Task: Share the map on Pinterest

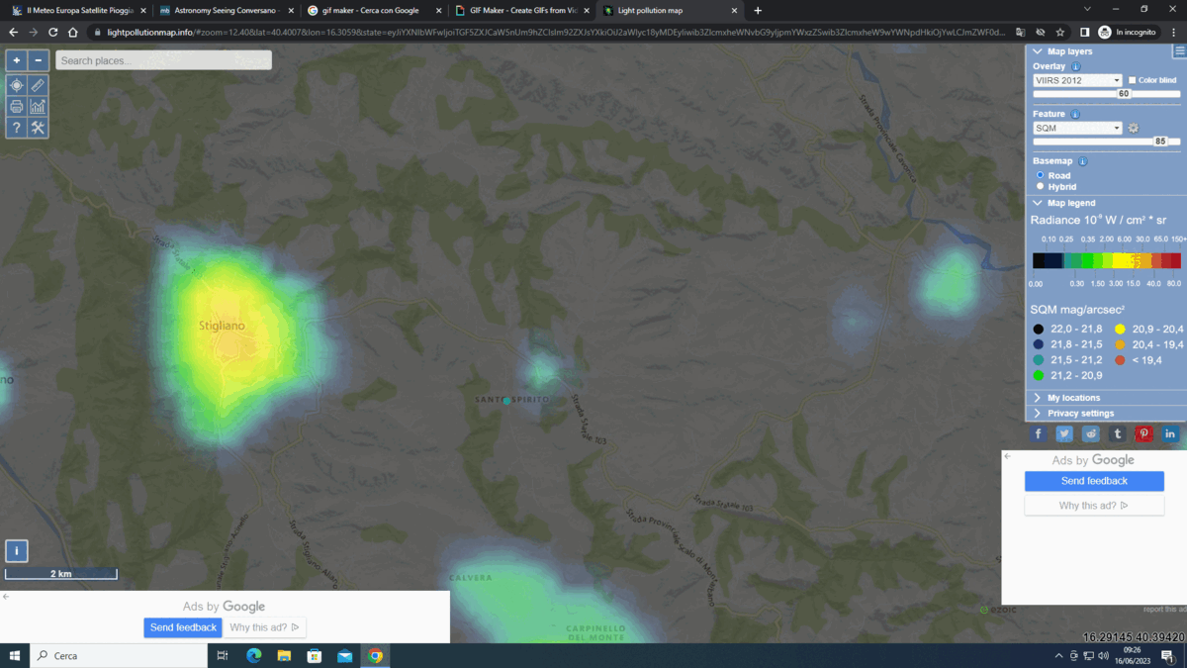Action: tap(1143, 433)
